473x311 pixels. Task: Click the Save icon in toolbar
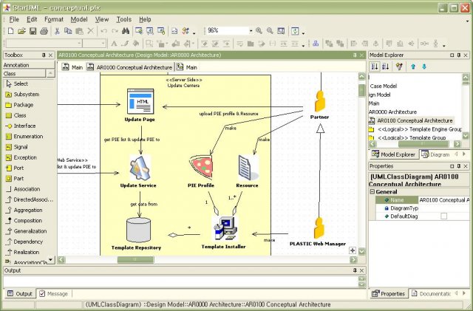(33, 31)
